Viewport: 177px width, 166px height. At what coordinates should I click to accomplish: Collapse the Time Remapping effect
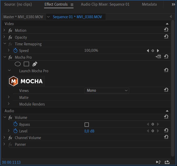tap(5, 44)
